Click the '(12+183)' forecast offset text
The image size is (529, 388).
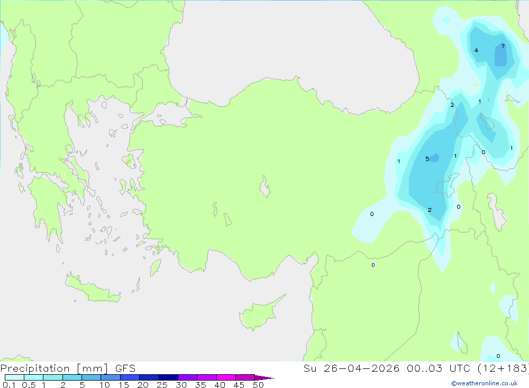[503, 368]
